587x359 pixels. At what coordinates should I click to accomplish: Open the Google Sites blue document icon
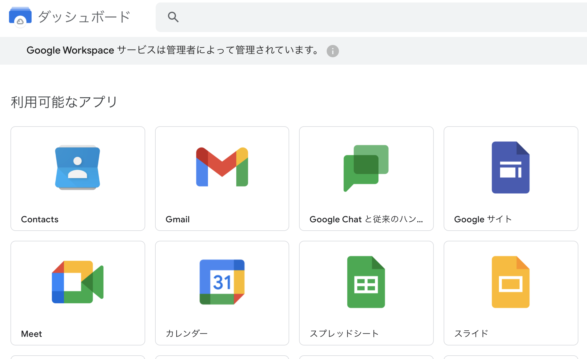pos(511,167)
